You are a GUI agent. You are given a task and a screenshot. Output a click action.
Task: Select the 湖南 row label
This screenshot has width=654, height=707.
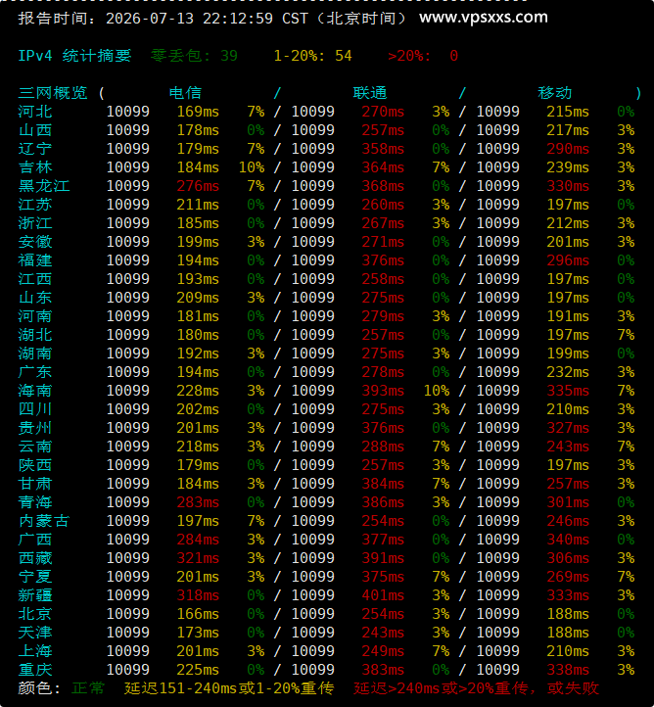click(35, 353)
